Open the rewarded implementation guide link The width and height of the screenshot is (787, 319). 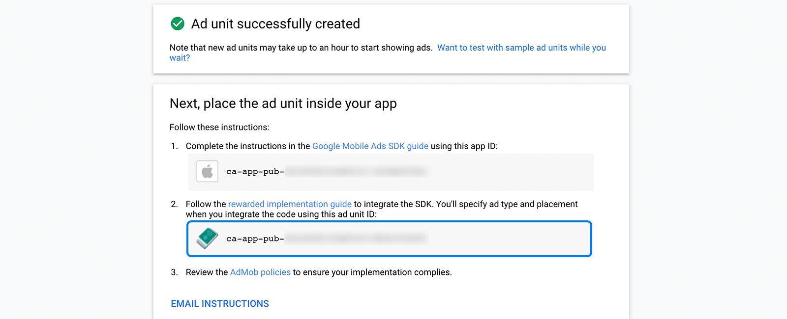point(290,204)
